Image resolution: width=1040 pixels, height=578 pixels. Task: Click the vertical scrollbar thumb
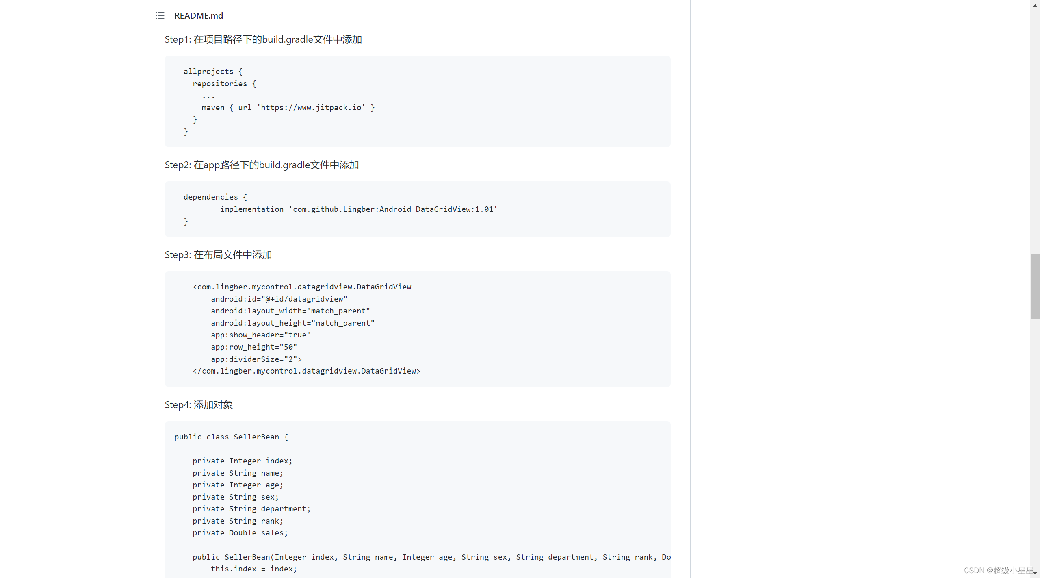coord(1035,287)
